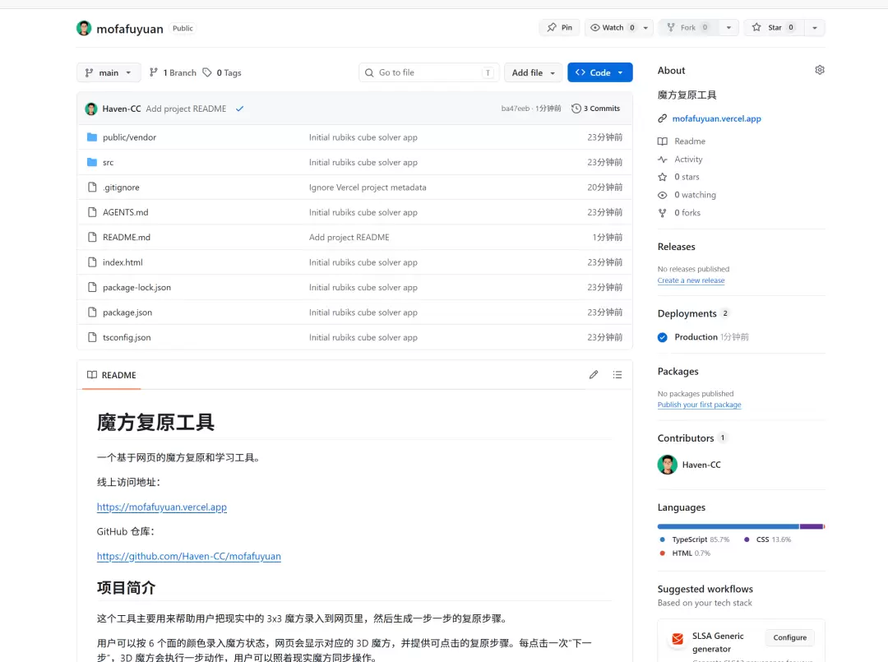Click the CSS 13.6% language entry
This screenshot has height=662, width=888.
(767, 539)
